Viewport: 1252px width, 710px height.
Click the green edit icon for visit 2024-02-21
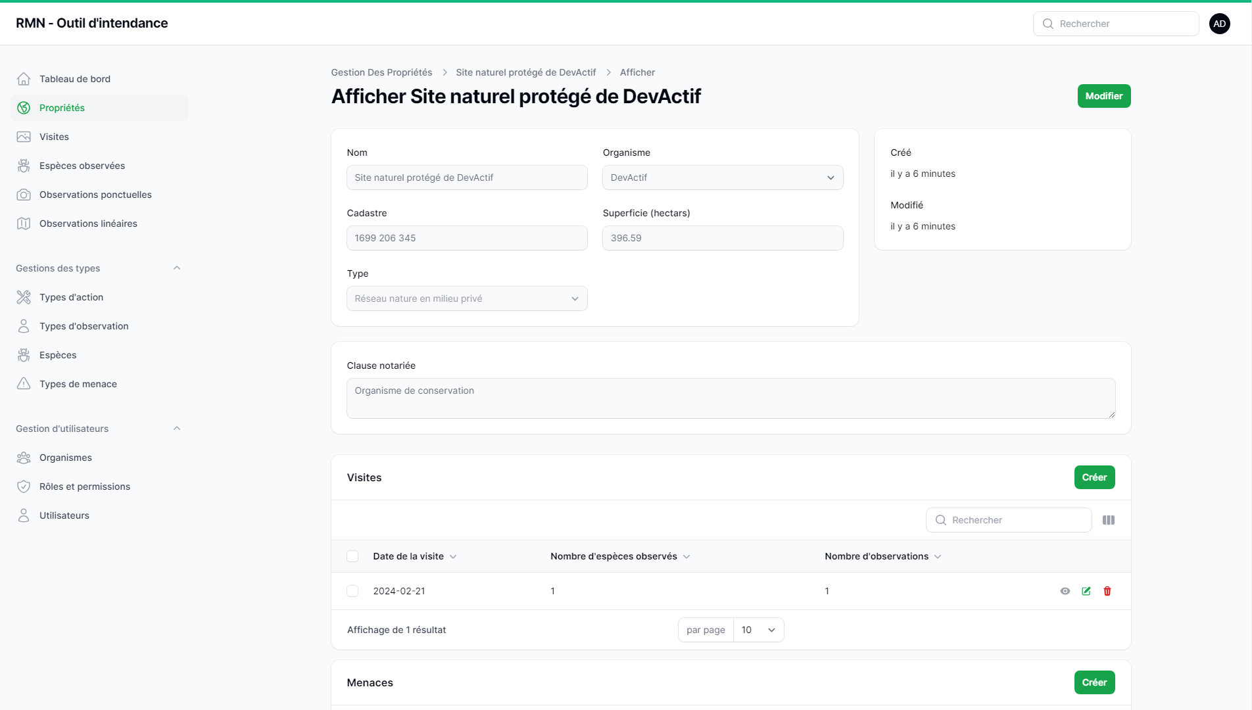pyautogui.click(x=1086, y=591)
